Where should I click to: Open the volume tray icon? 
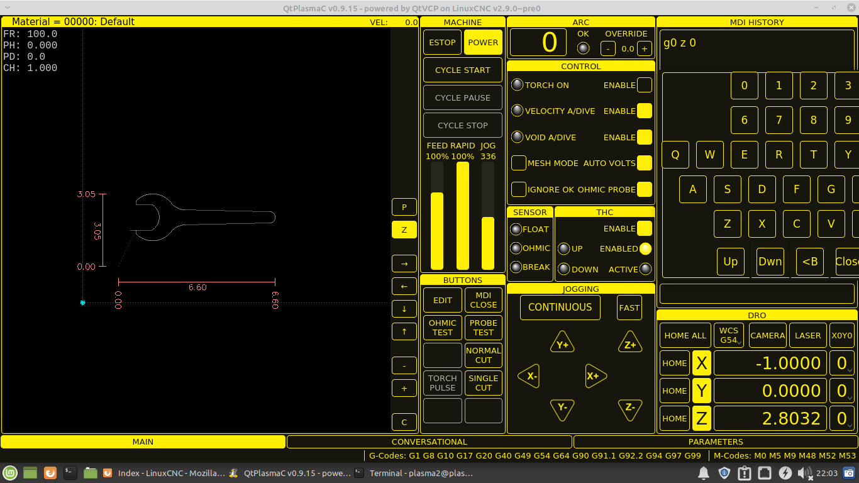tap(805, 473)
